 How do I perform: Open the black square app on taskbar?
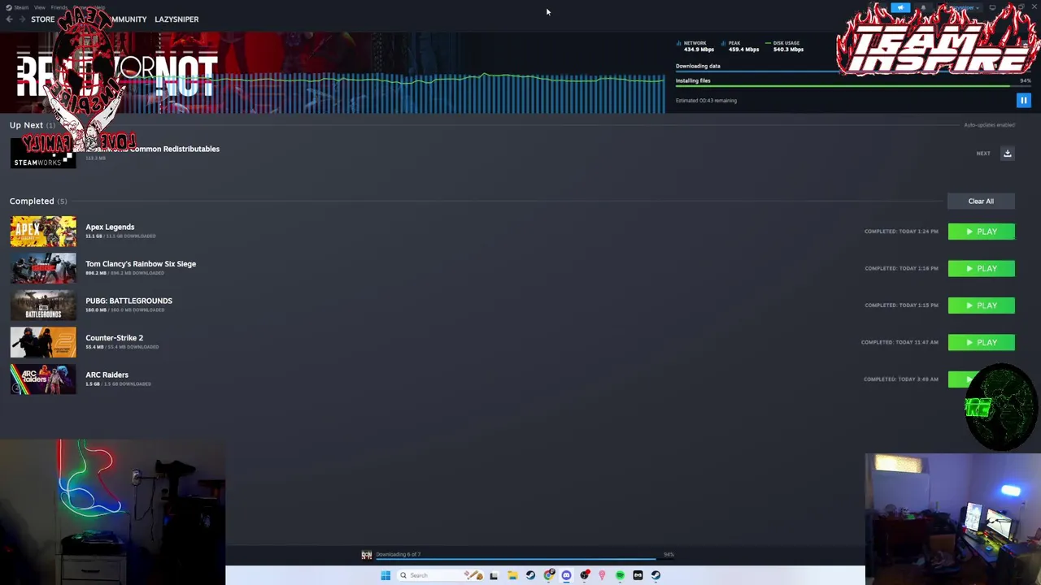(x=638, y=575)
